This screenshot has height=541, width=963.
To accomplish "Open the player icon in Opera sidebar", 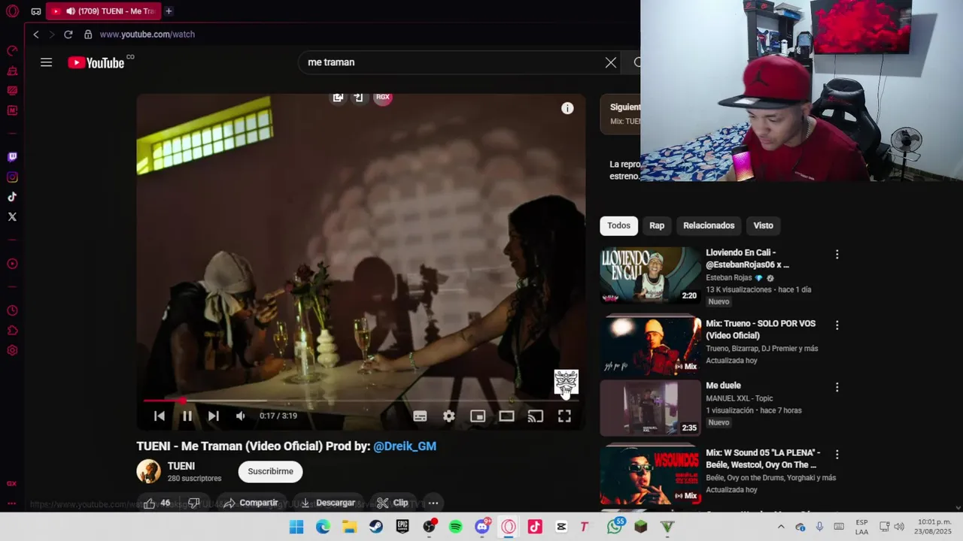I will click(x=12, y=264).
